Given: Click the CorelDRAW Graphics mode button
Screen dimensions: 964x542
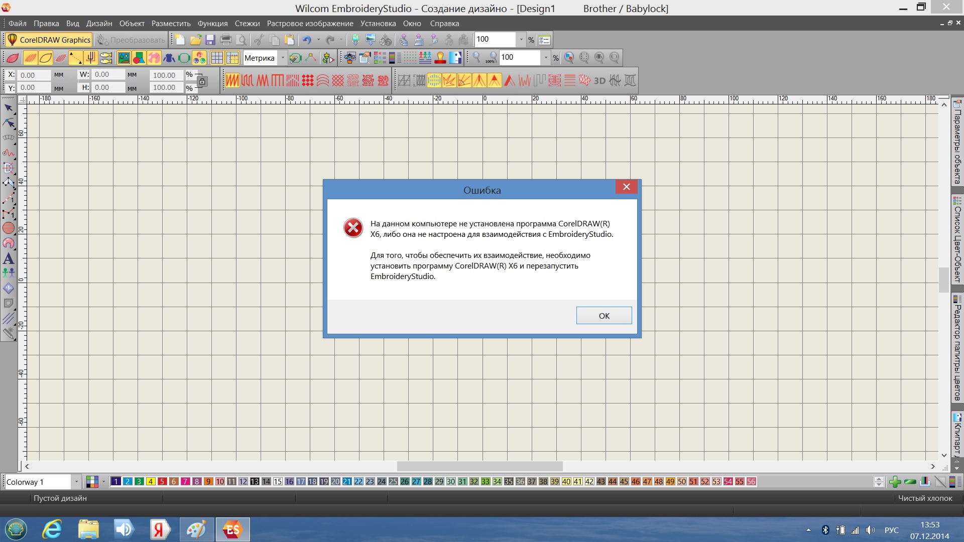Looking at the screenshot, I should [x=49, y=40].
